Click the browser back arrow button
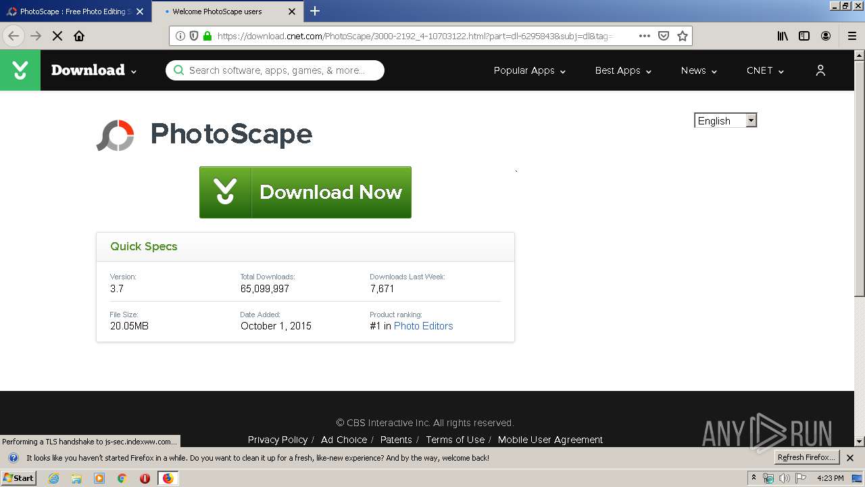 [x=14, y=36]
